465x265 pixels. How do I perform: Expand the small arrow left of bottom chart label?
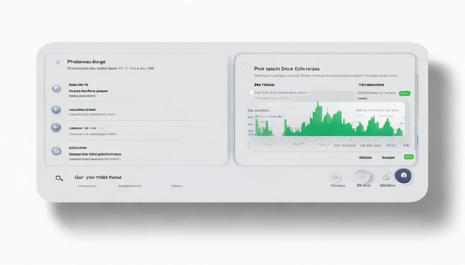point(357,158)
